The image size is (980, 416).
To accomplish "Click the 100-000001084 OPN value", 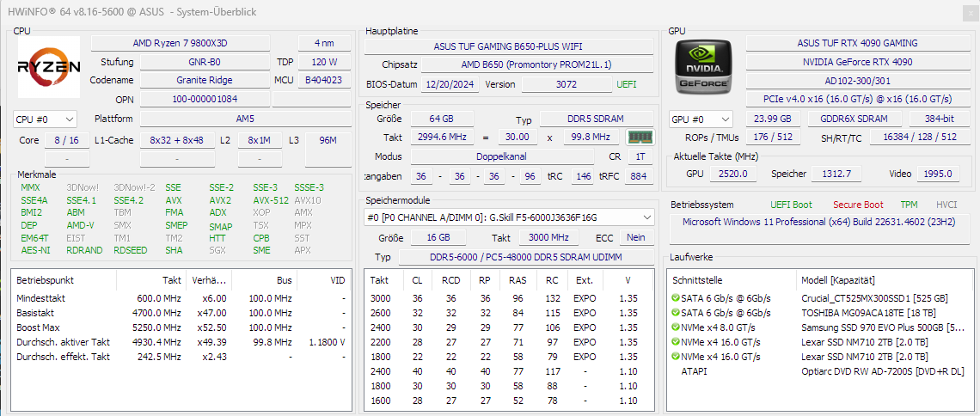I will [205, 99].
